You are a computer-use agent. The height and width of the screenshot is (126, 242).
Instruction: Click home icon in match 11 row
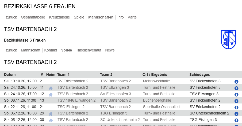(51, 88)
